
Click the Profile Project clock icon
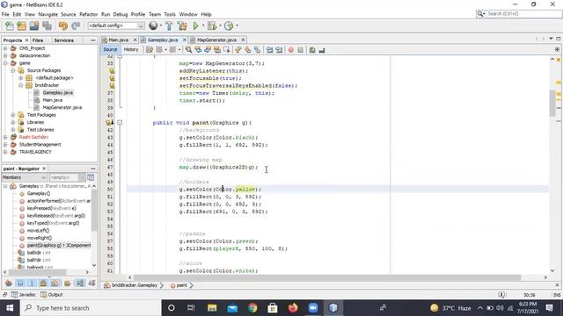229,25
